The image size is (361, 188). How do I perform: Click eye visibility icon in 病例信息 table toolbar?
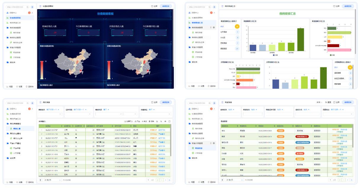[x=165, y=121]
